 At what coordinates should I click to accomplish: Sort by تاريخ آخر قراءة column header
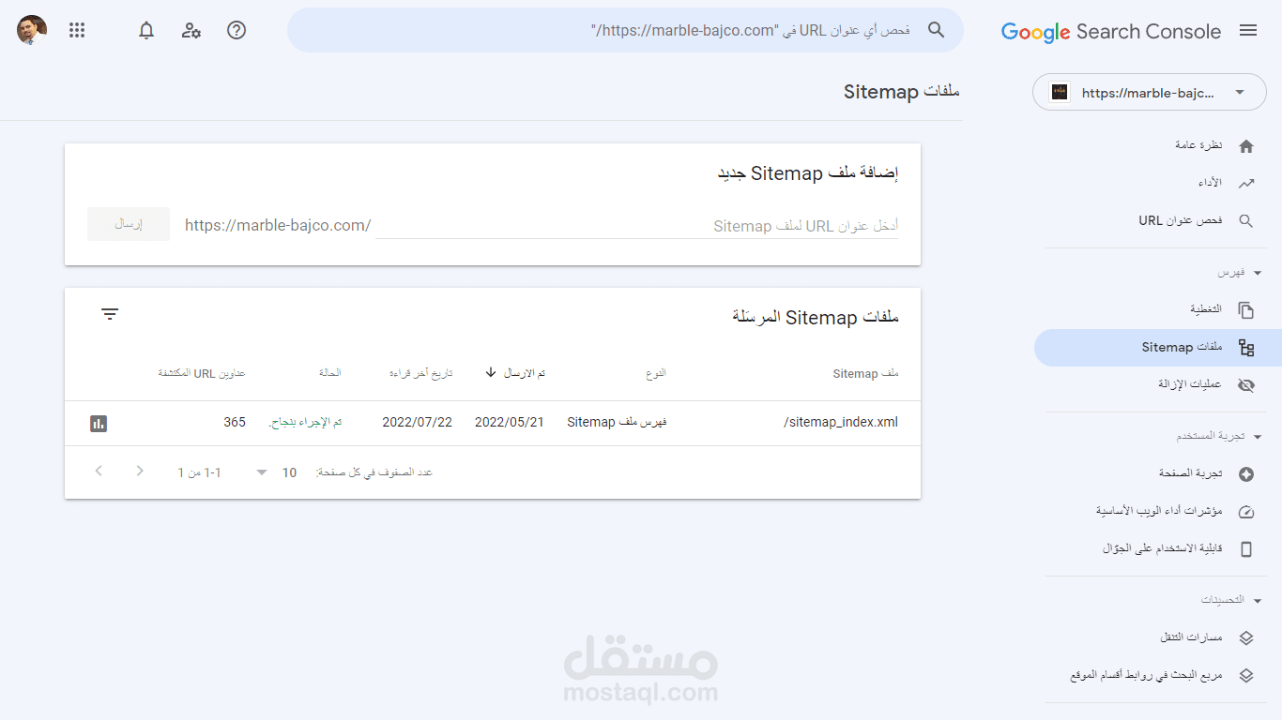[x=420, y=373]
